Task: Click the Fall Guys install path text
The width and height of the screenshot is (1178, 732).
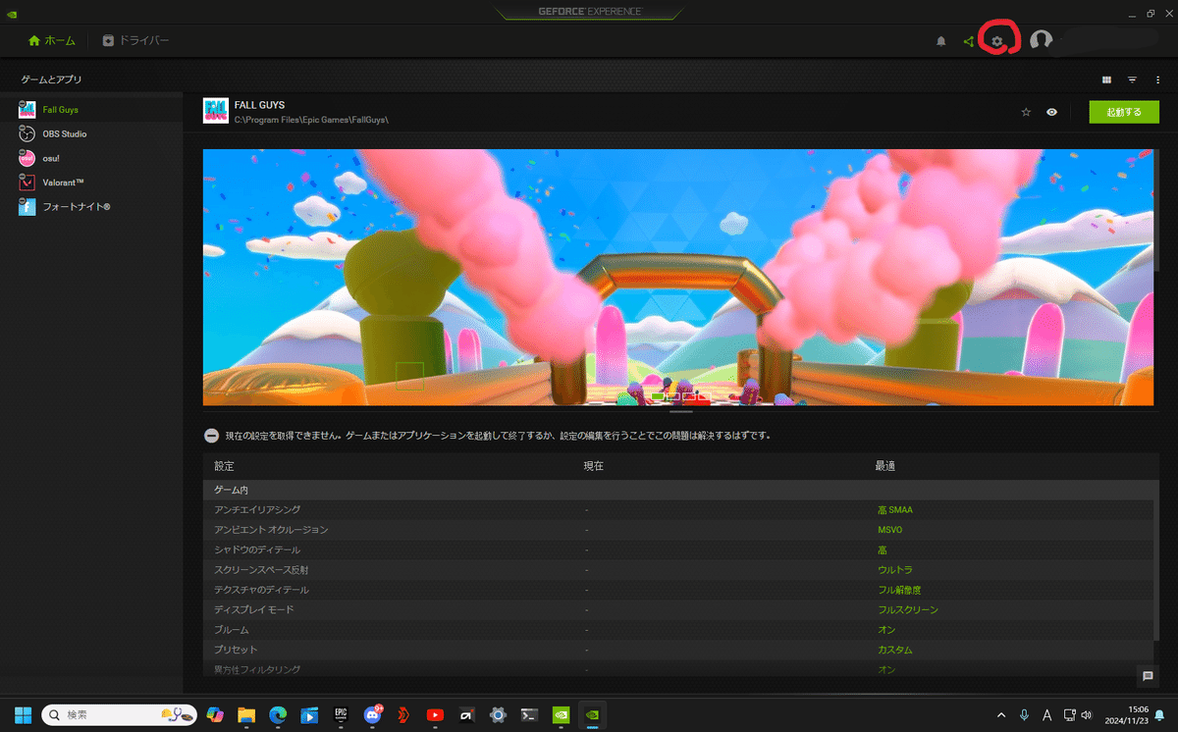Action: coord(312,119)
